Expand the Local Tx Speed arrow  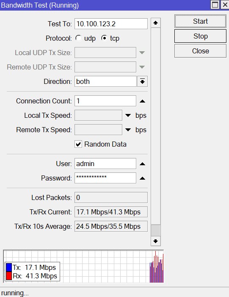(128, 115)
